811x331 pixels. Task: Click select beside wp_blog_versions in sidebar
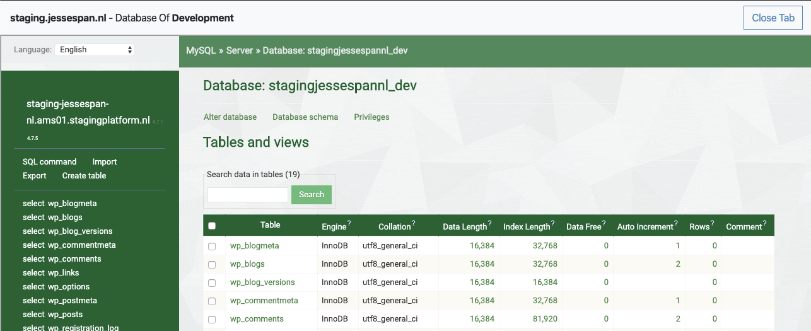33,231
